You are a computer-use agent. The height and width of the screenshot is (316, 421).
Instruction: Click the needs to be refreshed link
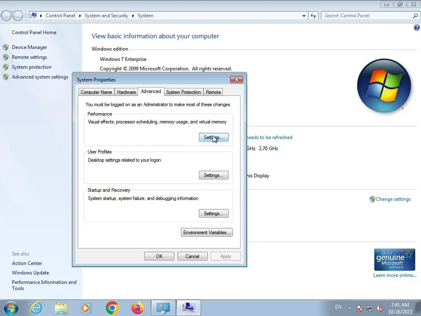click(x=269, y=137)
